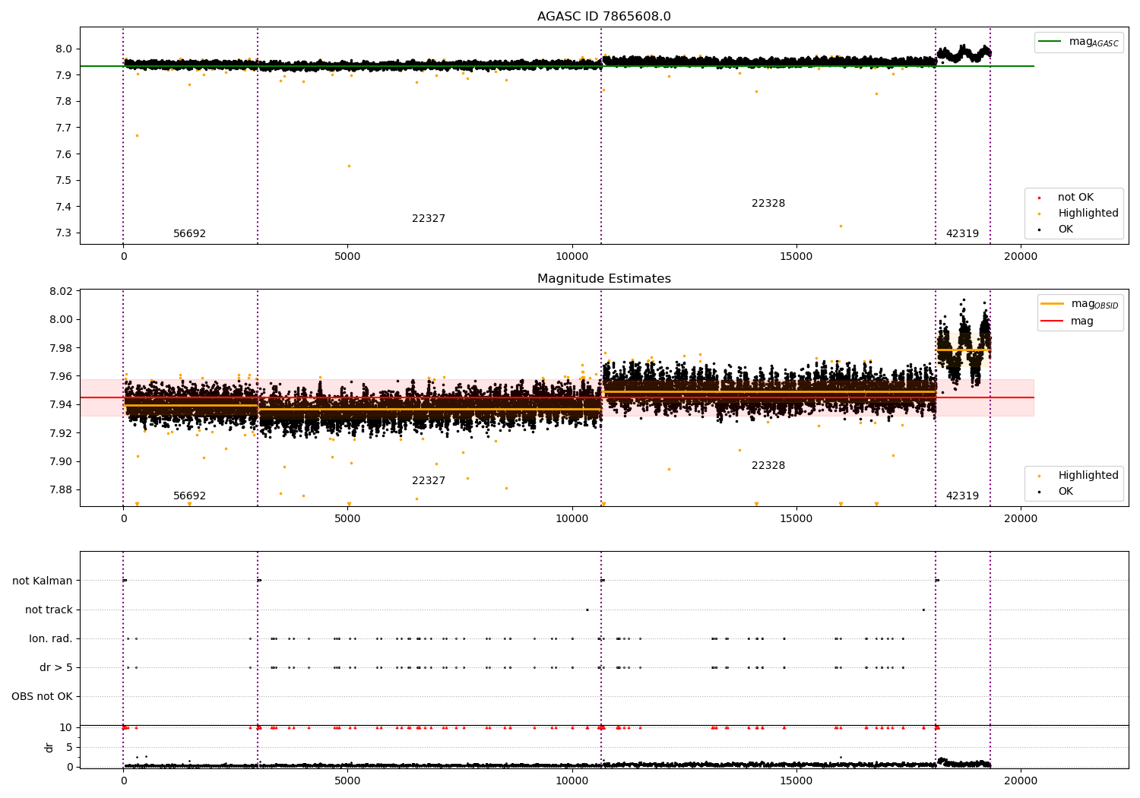
Task: Click the 7.7 y-axis tick label
Action: pyautogui.click(x=64, y=128)
